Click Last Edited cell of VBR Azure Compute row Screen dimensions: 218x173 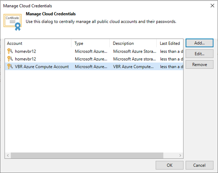pyautogui.click(x=171, y=67)
